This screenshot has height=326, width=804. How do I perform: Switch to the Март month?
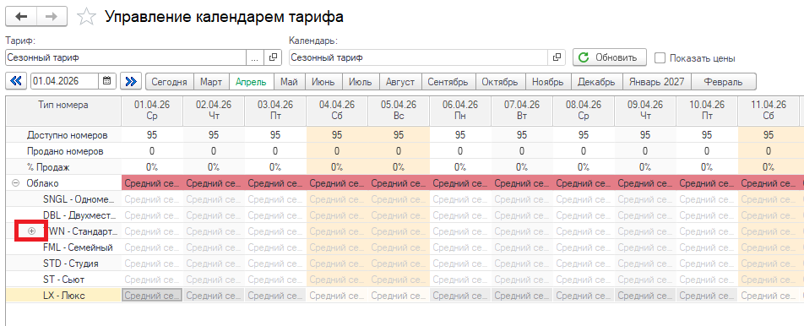coord(211,81)
